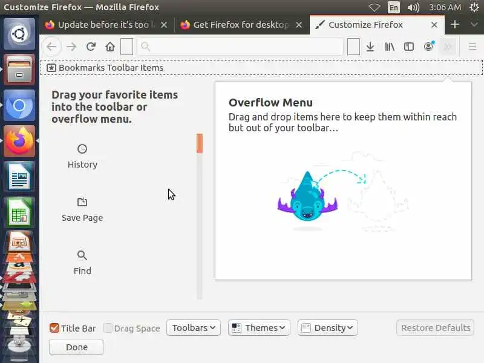Click the 3:06 AM clock
Viewport: 484px width, 363px height.
point(445,7)
